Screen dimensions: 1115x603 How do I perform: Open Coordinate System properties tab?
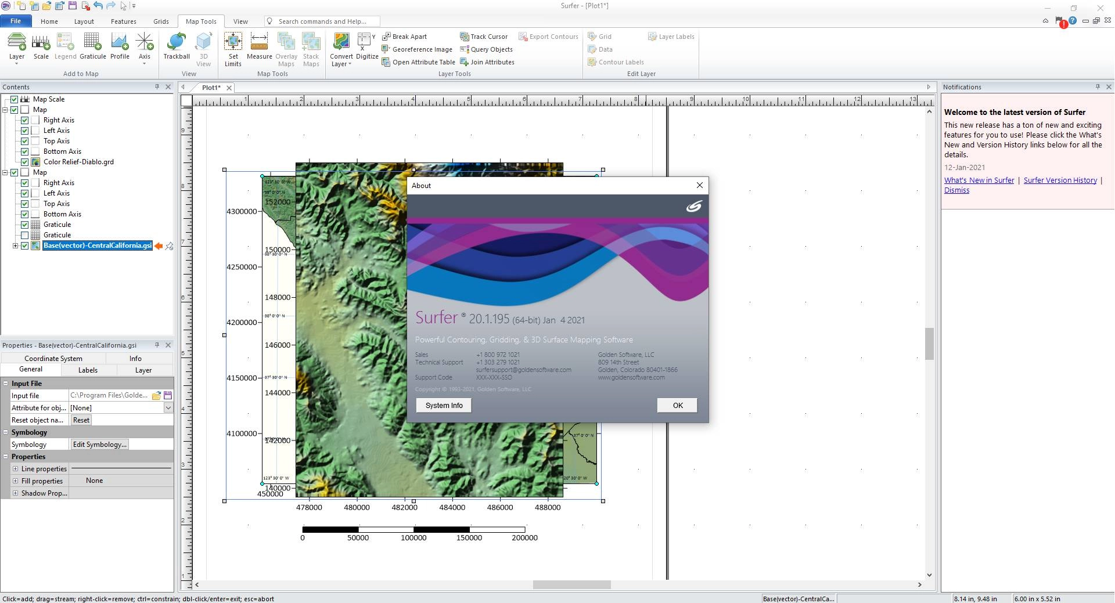[x=53, y=359]
